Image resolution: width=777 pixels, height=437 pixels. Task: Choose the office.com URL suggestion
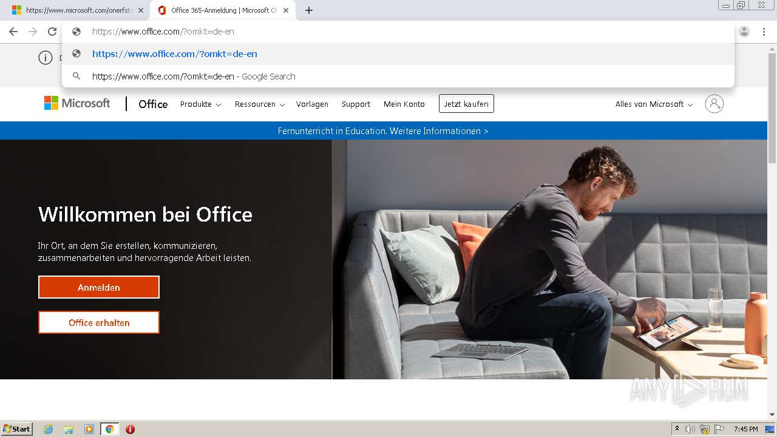pos(398,53)
